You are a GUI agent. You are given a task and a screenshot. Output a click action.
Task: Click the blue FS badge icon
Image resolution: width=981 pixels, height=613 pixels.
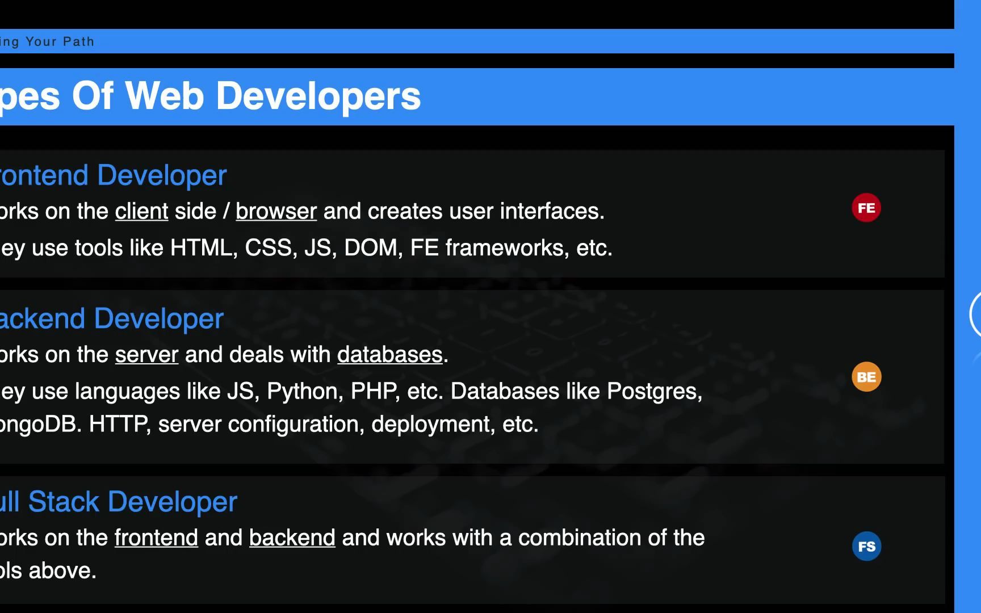[866, 546]
